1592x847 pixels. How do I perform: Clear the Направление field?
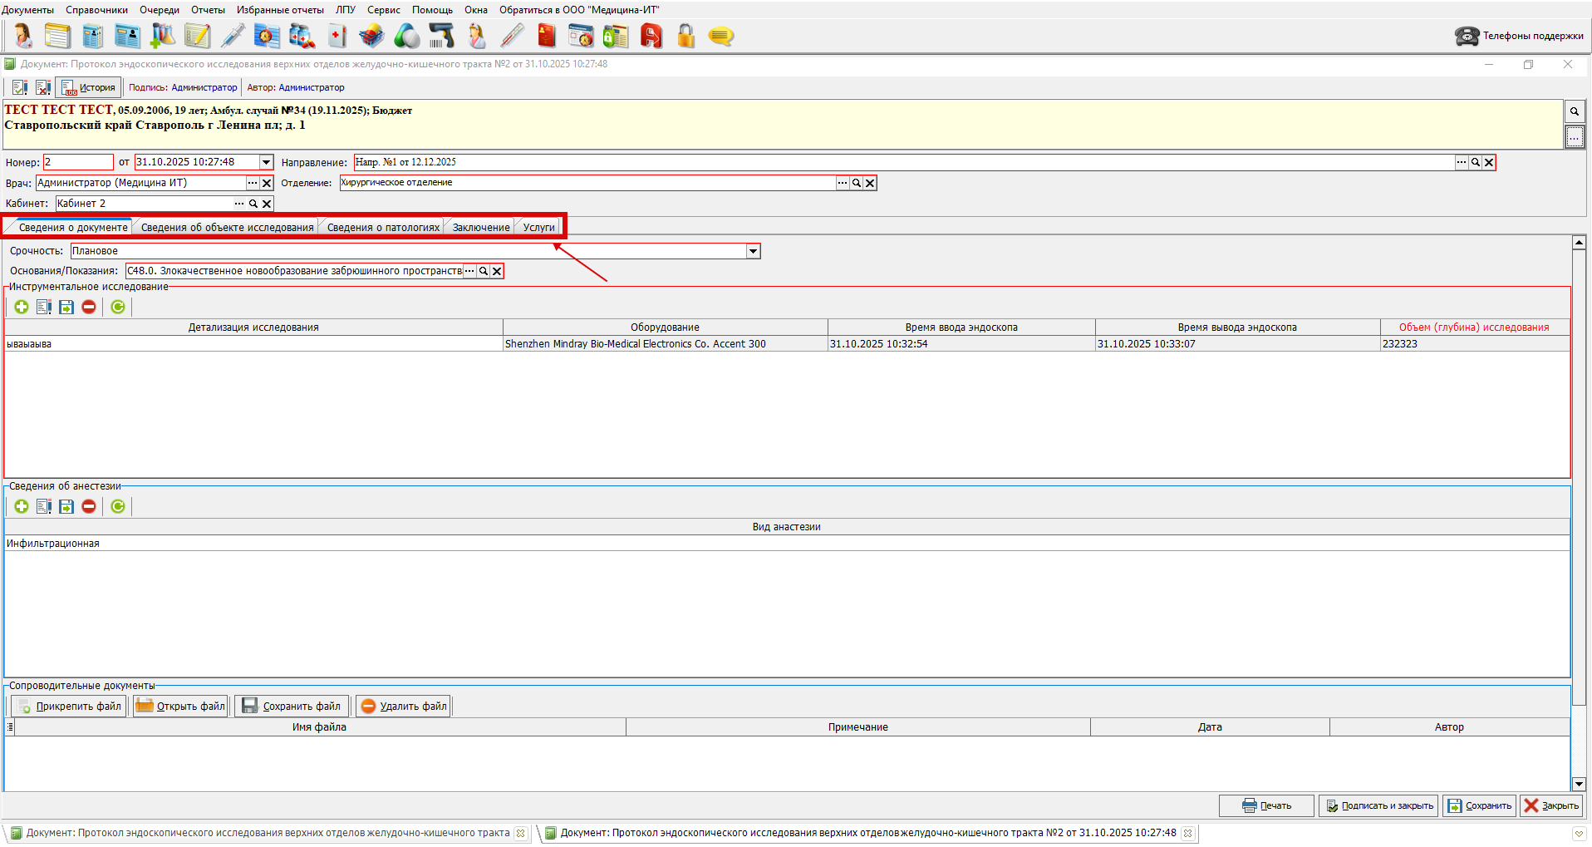tap(1489, 163)
